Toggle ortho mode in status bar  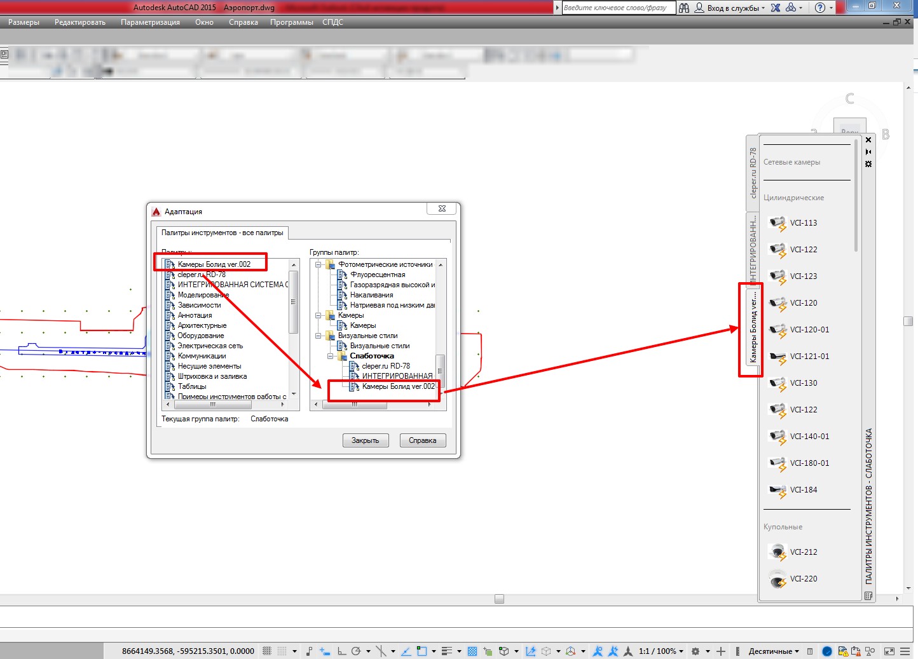pos(341,651)
